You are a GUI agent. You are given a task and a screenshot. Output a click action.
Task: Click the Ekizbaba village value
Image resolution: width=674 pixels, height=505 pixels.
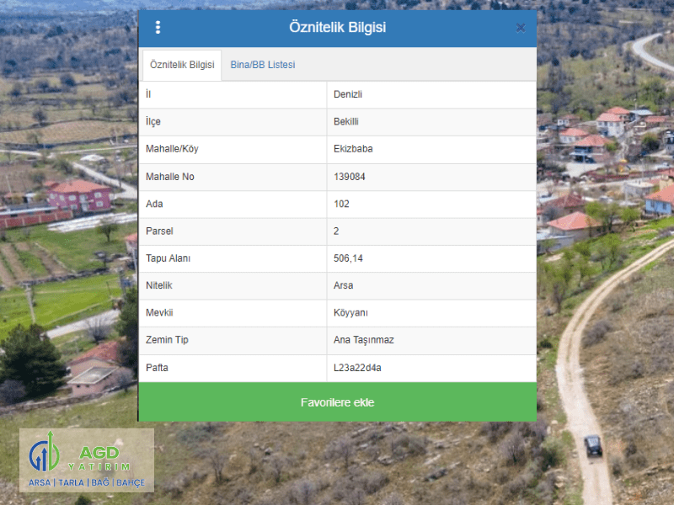pos(353,149)
